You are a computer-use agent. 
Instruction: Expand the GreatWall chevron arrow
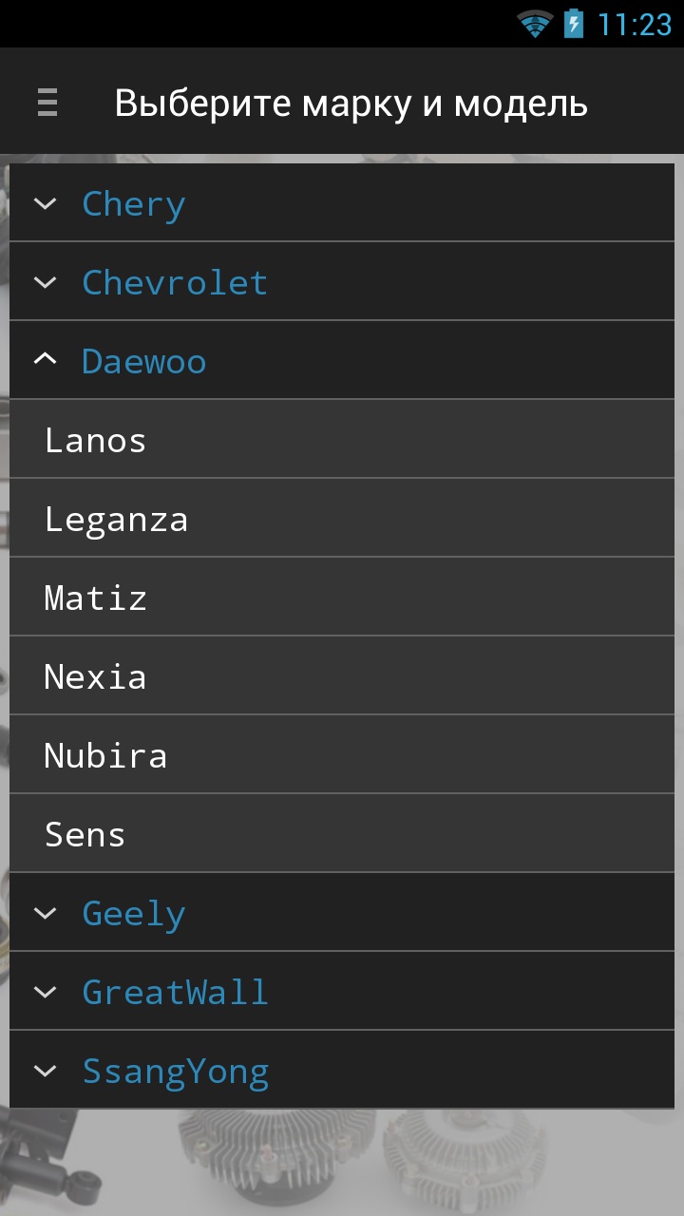45,992
